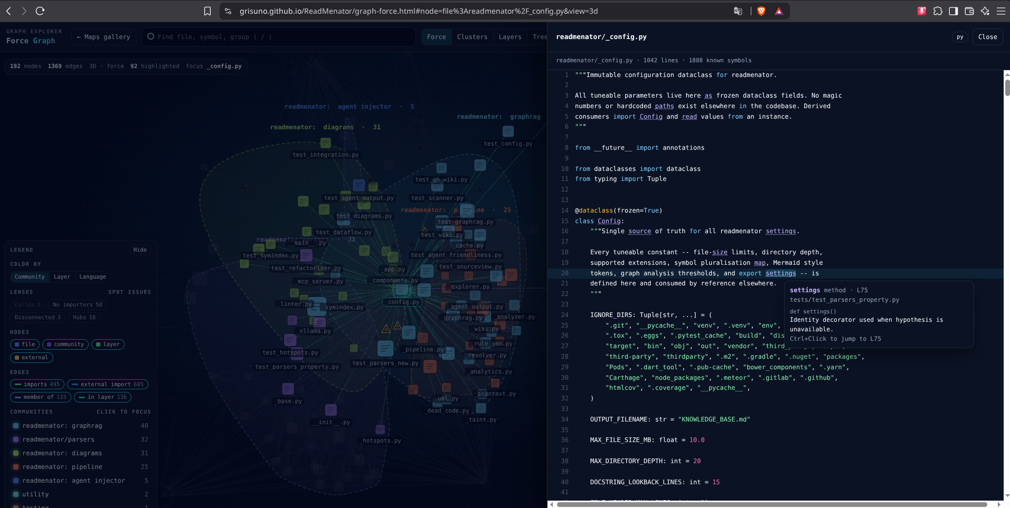Toggle 'external import 605' edges chip
Image resolution: width=1010 pixels, height=508 pixels.
click(108, 385)
